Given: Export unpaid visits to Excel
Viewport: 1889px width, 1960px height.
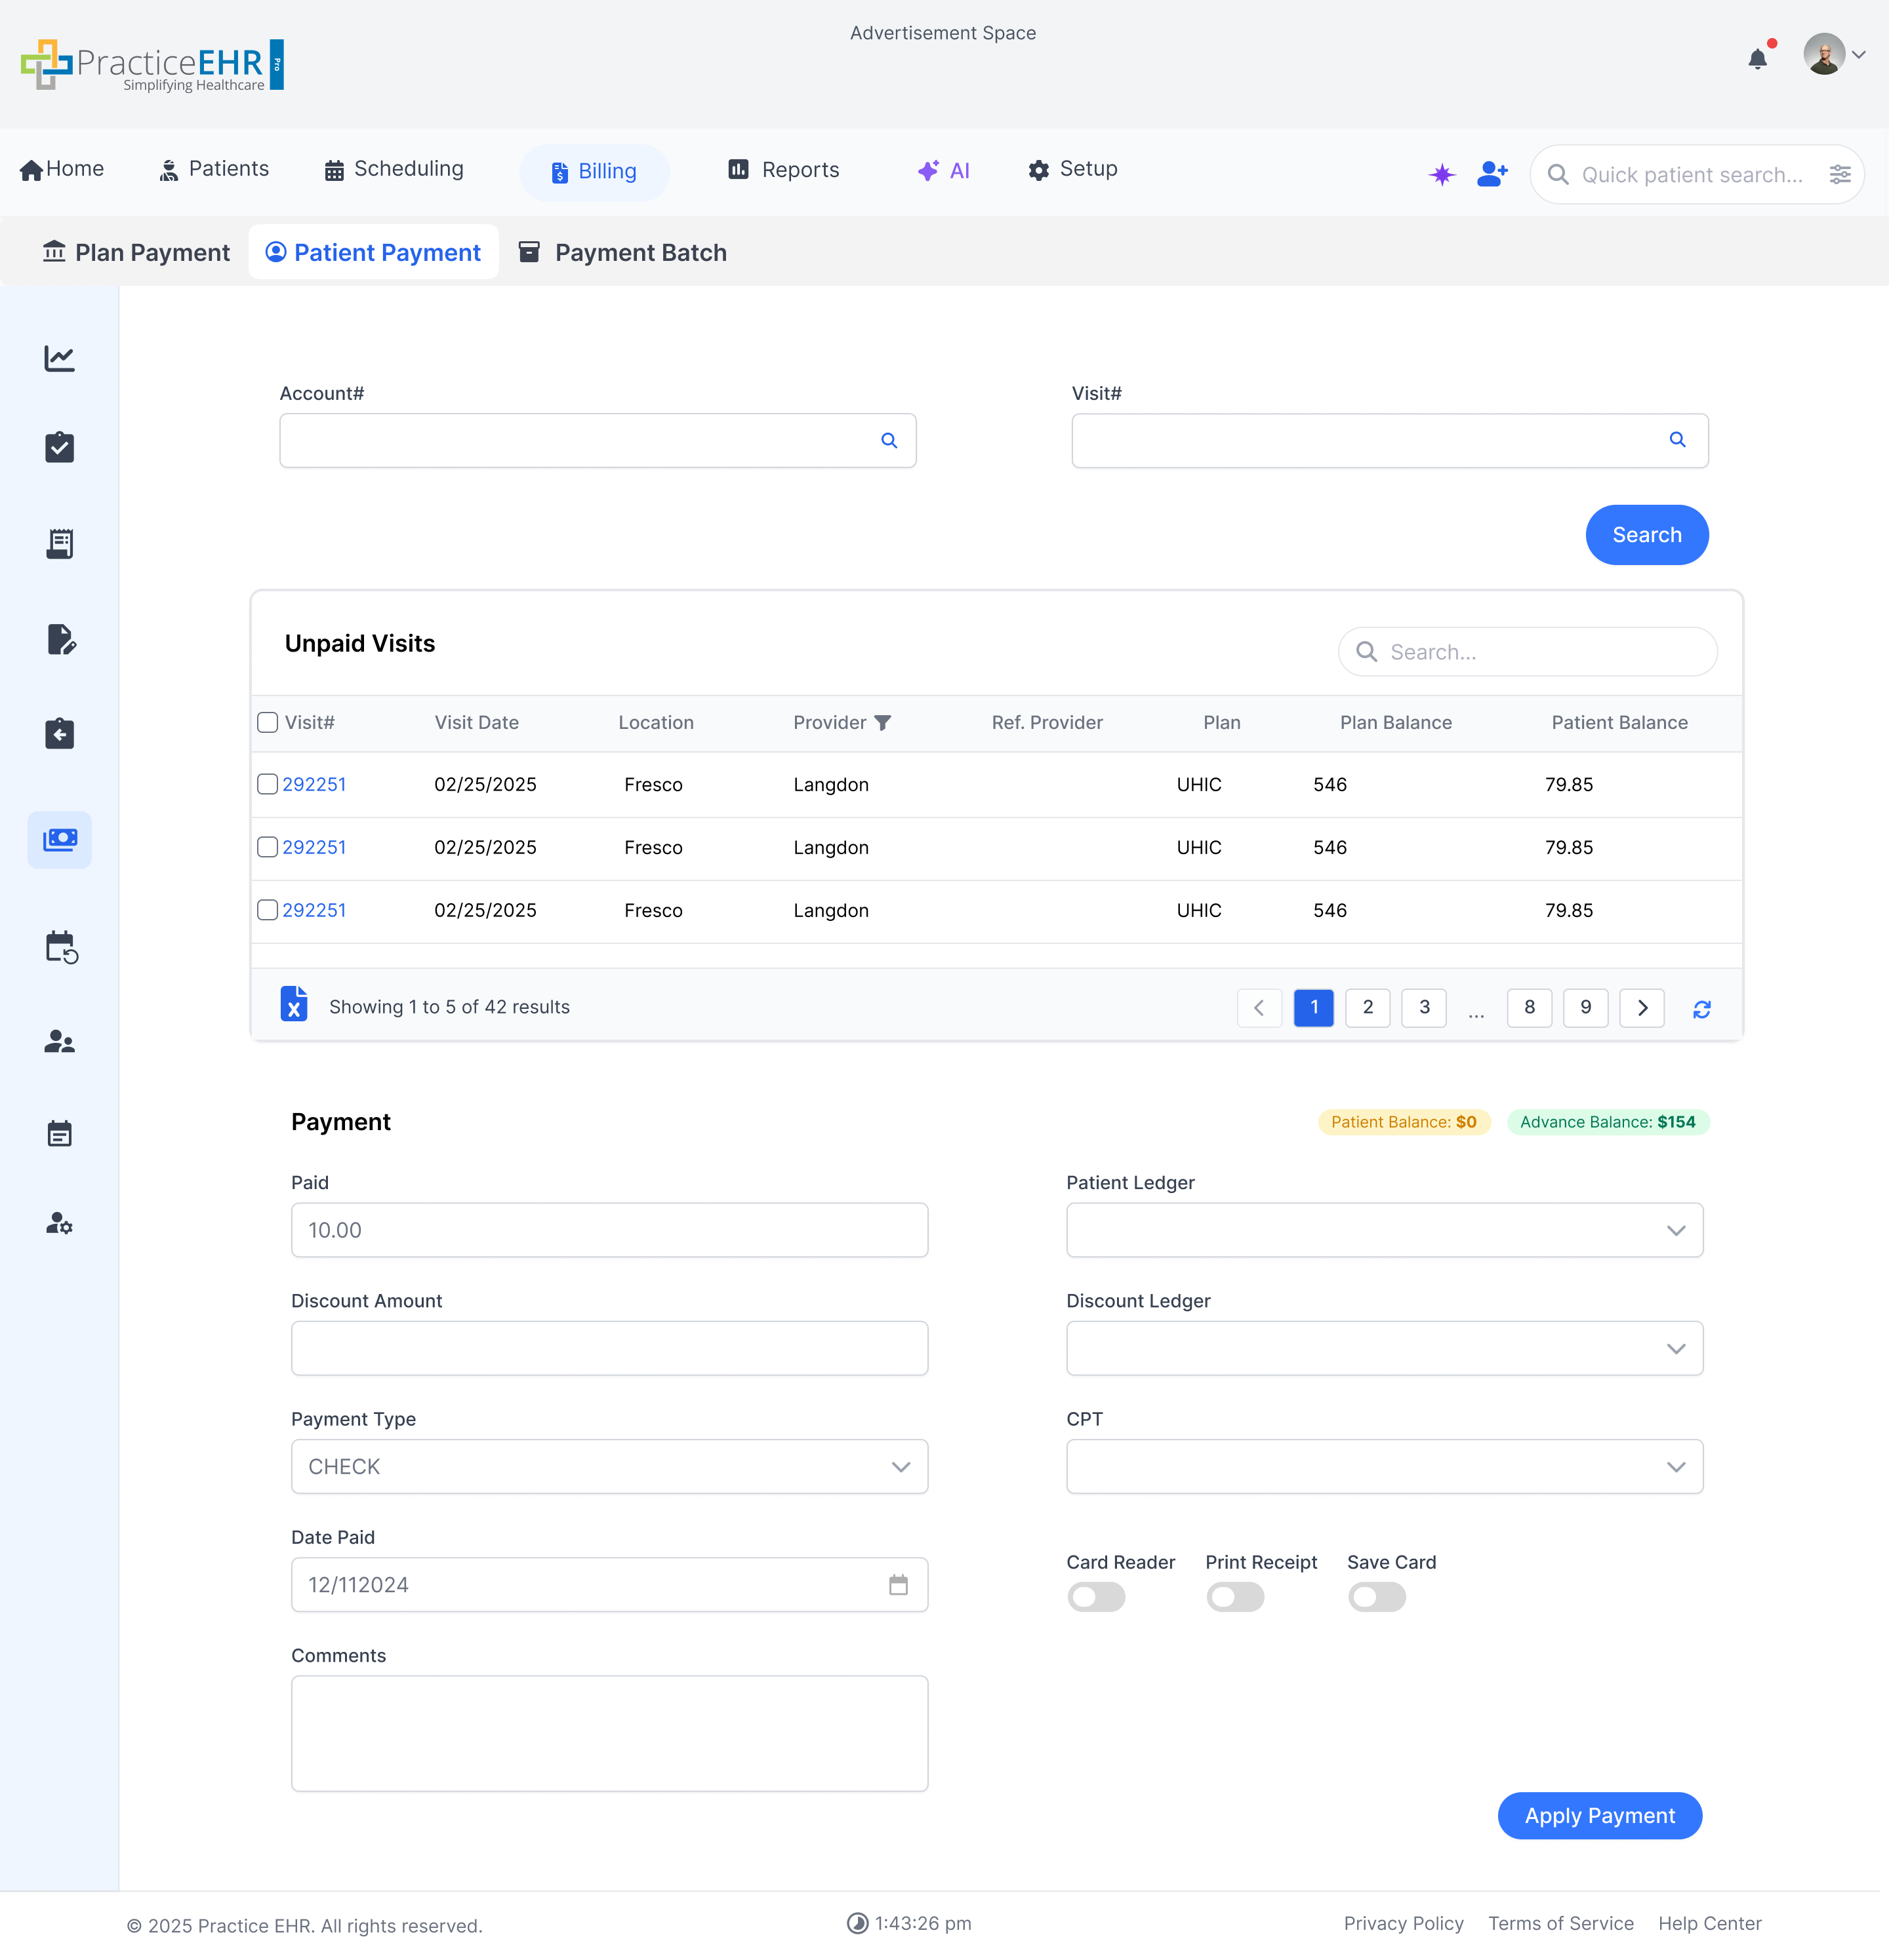Looking at the screenshot, I should (x=294, y=1005).
